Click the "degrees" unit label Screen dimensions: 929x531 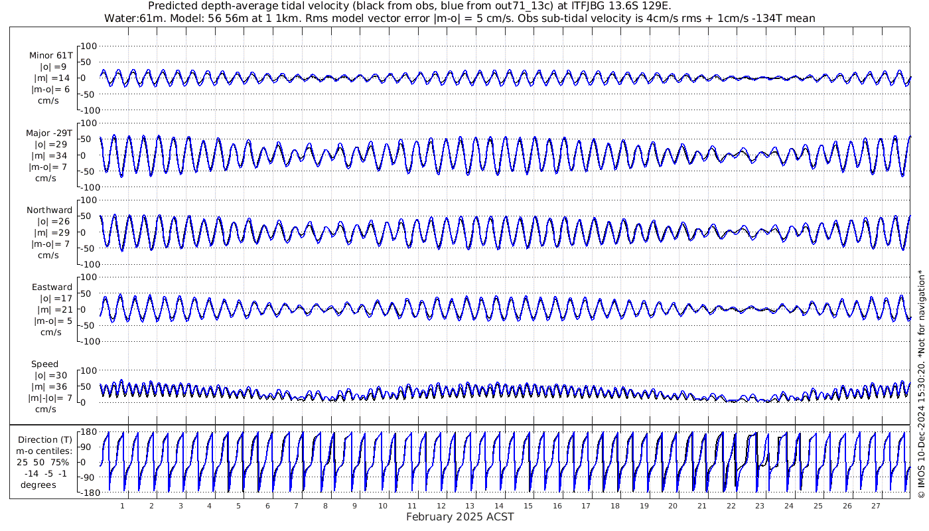click(x=38, y=485)
